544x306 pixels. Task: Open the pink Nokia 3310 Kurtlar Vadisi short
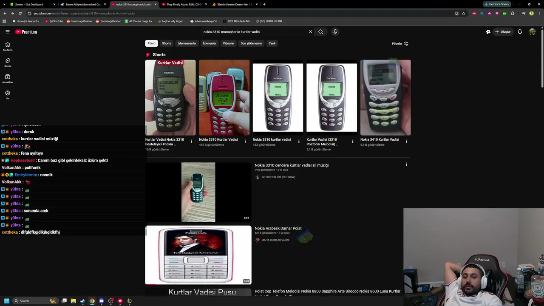pos(224,97)
